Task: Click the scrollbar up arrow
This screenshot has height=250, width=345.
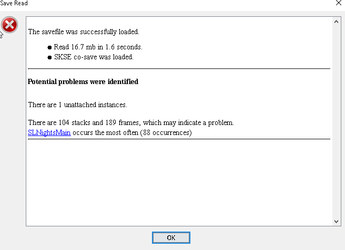Action: [x=336, y=22]
